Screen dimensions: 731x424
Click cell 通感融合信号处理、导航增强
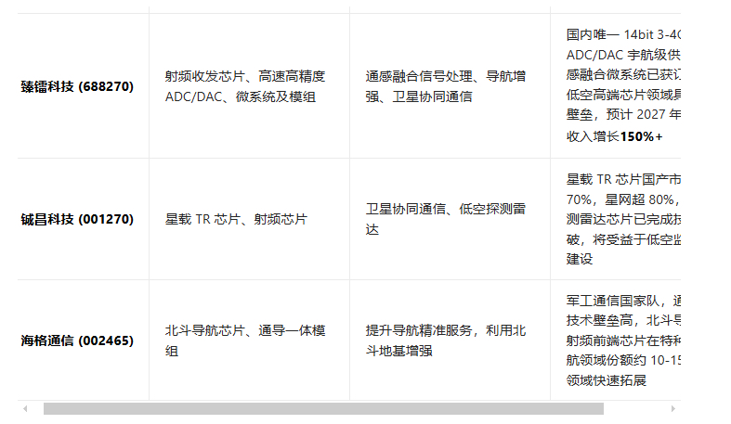point(450,86)
